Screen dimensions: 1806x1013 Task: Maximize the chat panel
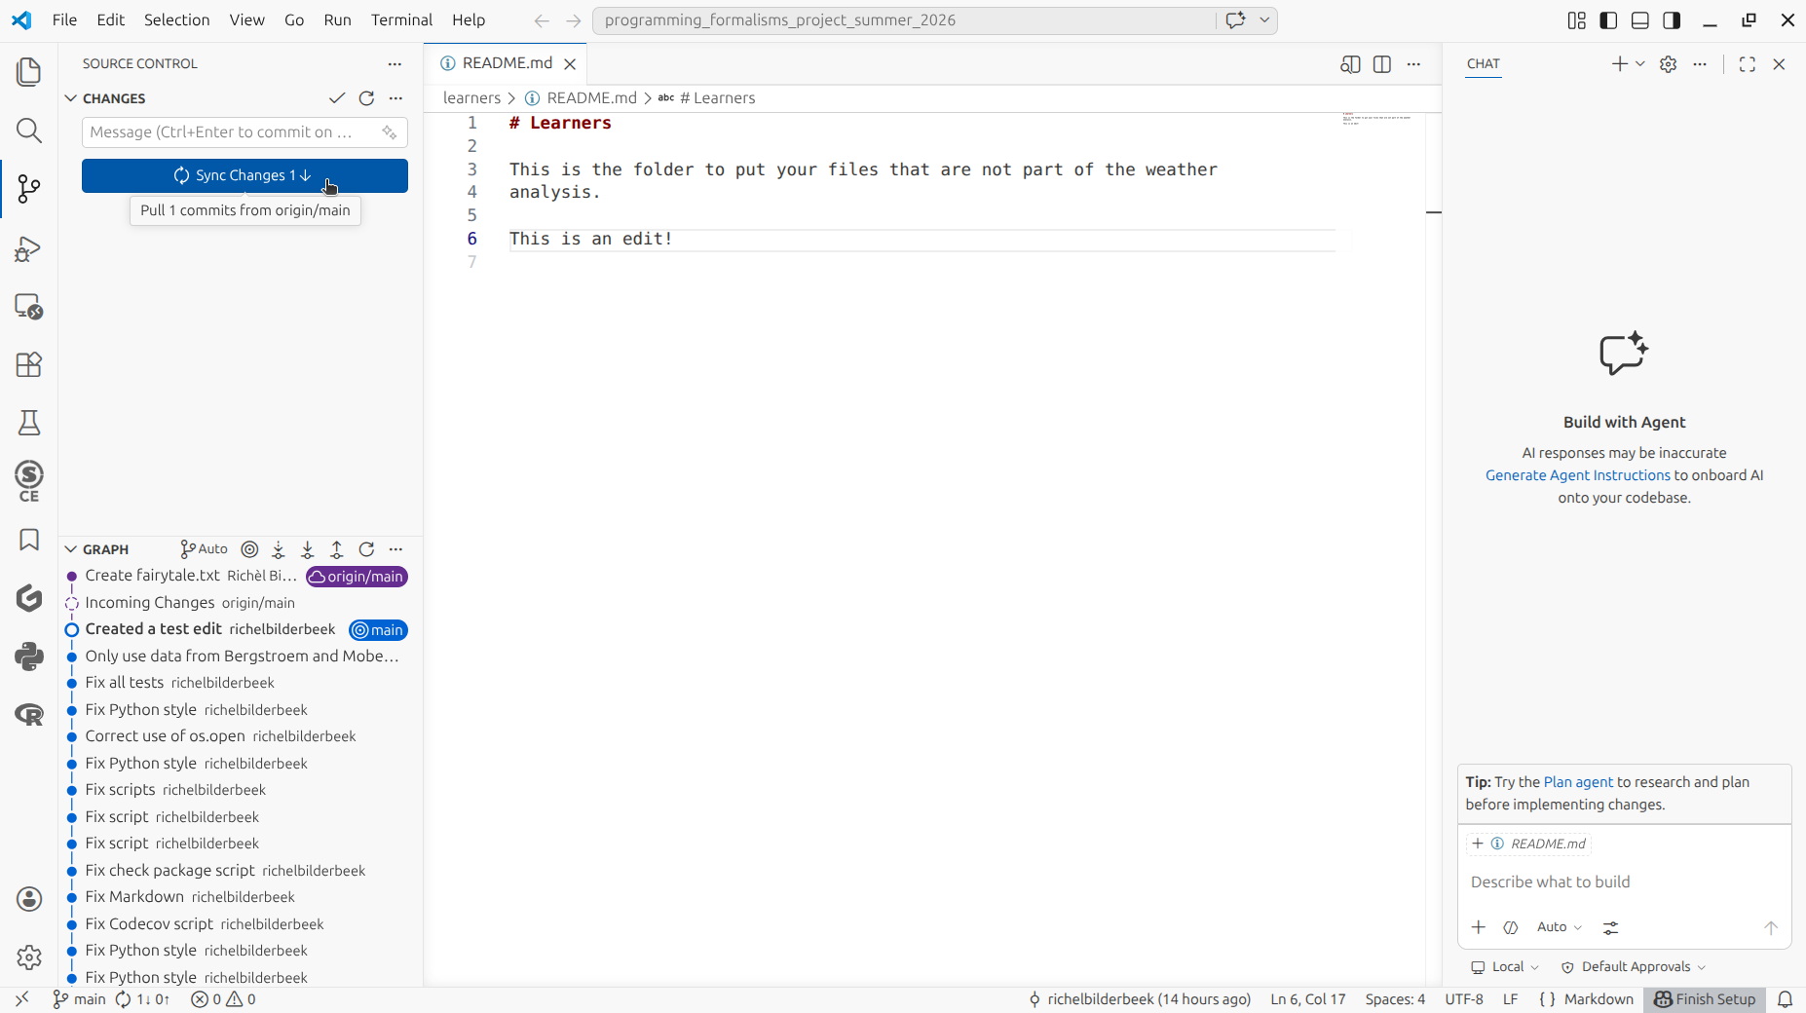[x=1748, y=64]
